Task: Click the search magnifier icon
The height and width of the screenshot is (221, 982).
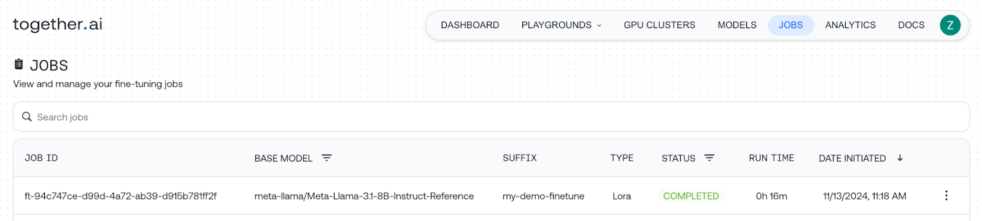Action: pyautogui.click(x=27, y=117)
